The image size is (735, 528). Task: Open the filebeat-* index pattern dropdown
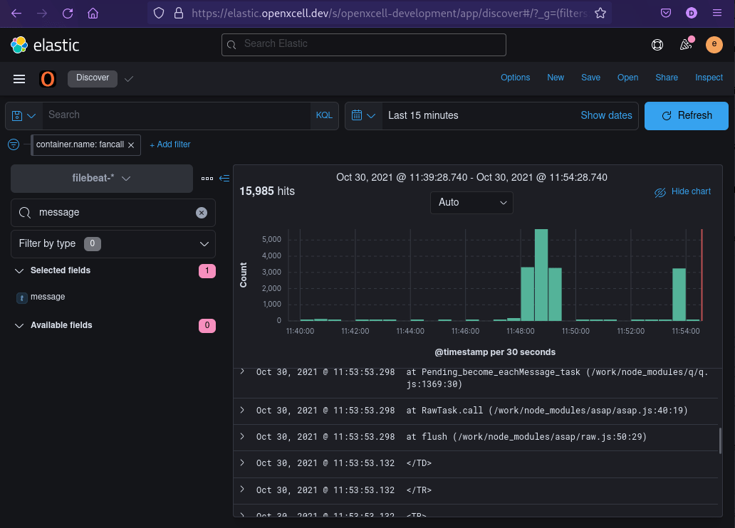coord(102,179)
